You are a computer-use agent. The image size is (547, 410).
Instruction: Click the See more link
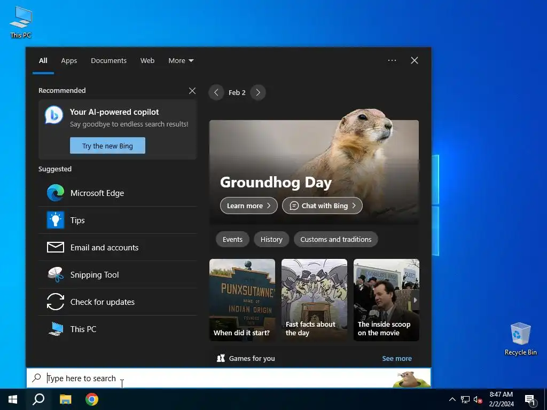pos(397,358)
